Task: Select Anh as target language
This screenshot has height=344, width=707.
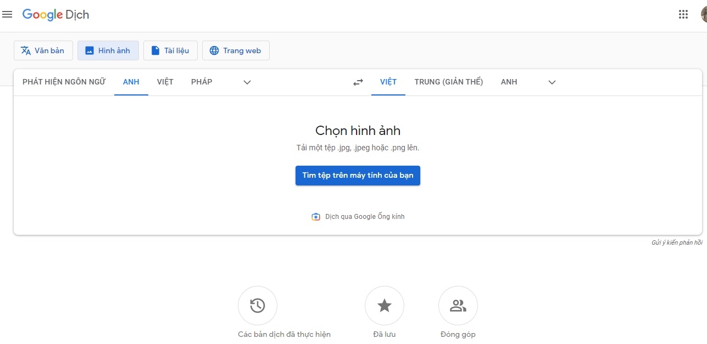Action: [509, 82]
